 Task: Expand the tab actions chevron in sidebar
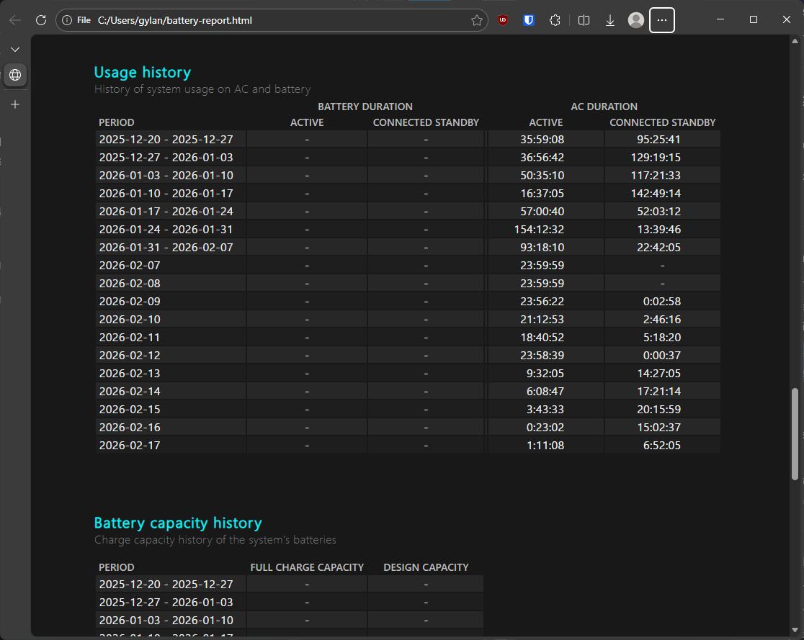(x=15, y=50)
